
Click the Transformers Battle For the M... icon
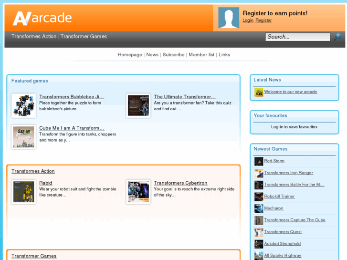click(259, 185)
